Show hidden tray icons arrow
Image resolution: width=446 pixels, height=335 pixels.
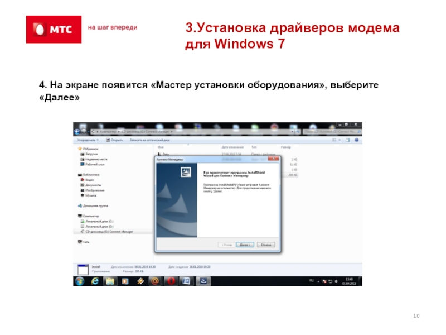pos(318,281)
